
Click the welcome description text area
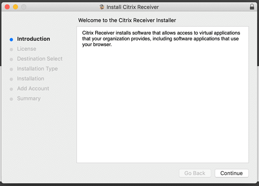coord(163,95)
